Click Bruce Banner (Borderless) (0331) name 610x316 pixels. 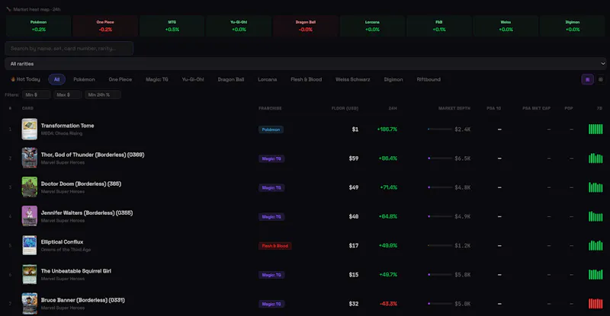tap(83, 300)
